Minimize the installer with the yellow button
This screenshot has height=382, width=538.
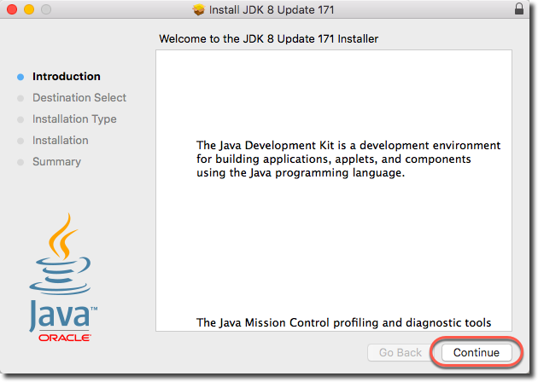click(x=29, y=9)
